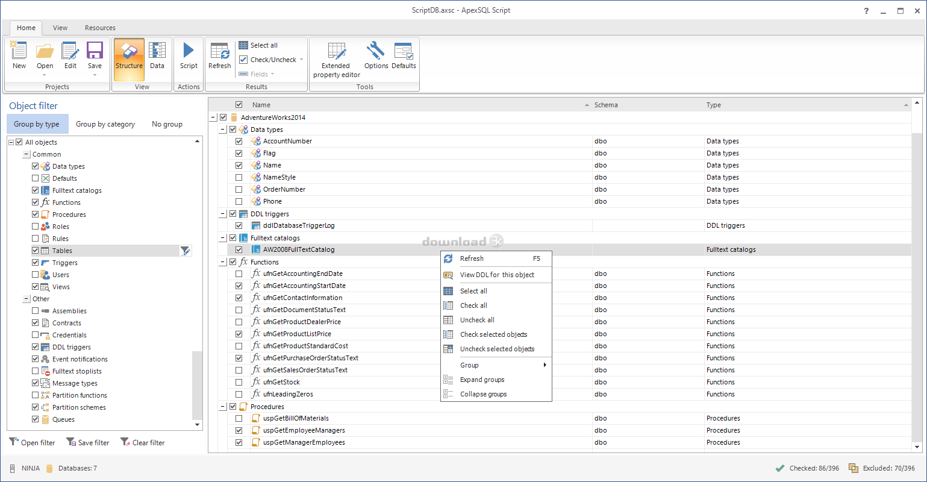Screen dimensions: 927x482
Task: Open the dropdown arrow under Save
Action: (x=95, y=75)
